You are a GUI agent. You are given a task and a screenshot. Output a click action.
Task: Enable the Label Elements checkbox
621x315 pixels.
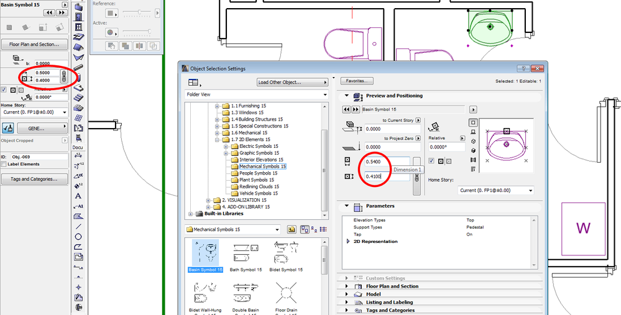[x=4, y=164]
